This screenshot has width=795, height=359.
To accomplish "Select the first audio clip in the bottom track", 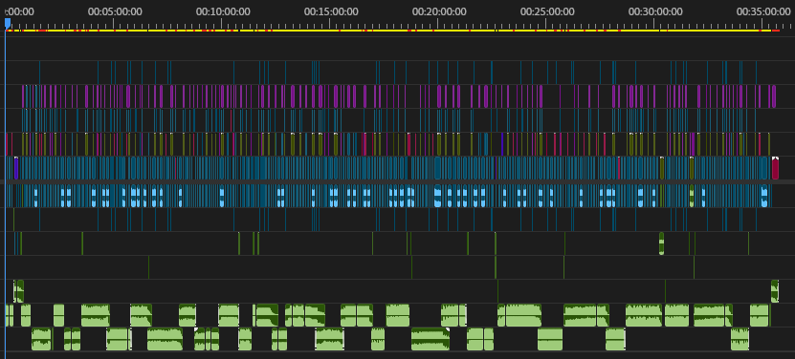I will [x=41, y=339].
